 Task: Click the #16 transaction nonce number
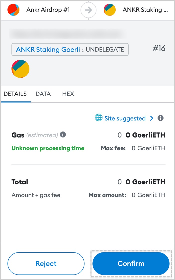click(x=159, y=48)
